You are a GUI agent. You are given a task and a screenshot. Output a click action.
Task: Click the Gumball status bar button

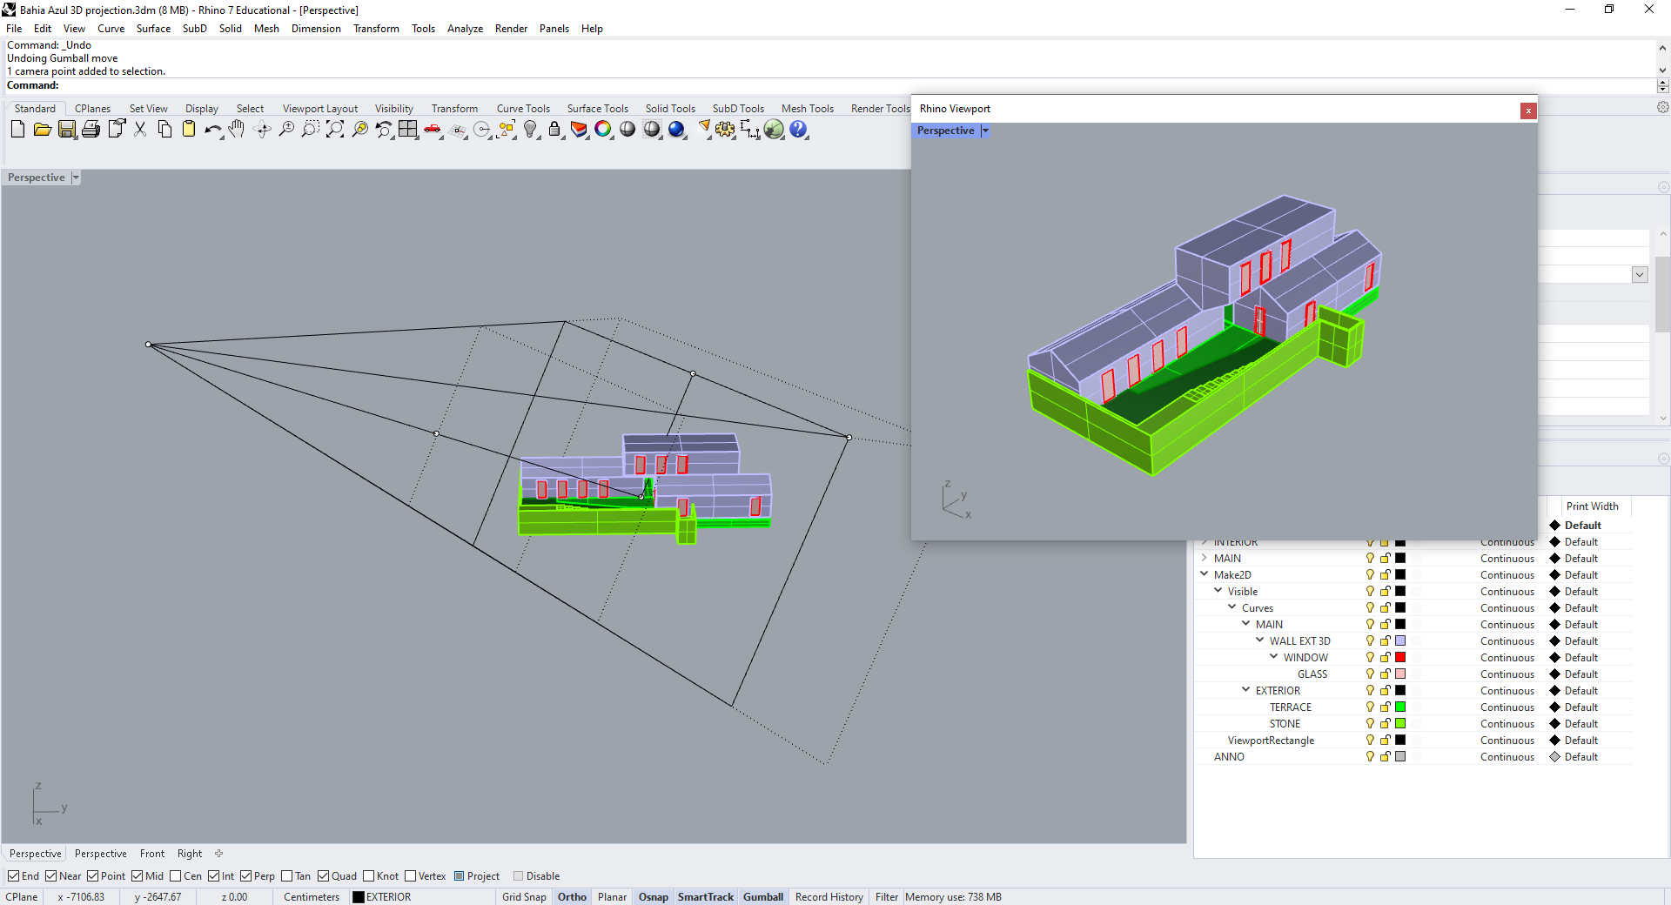(762, 897)
